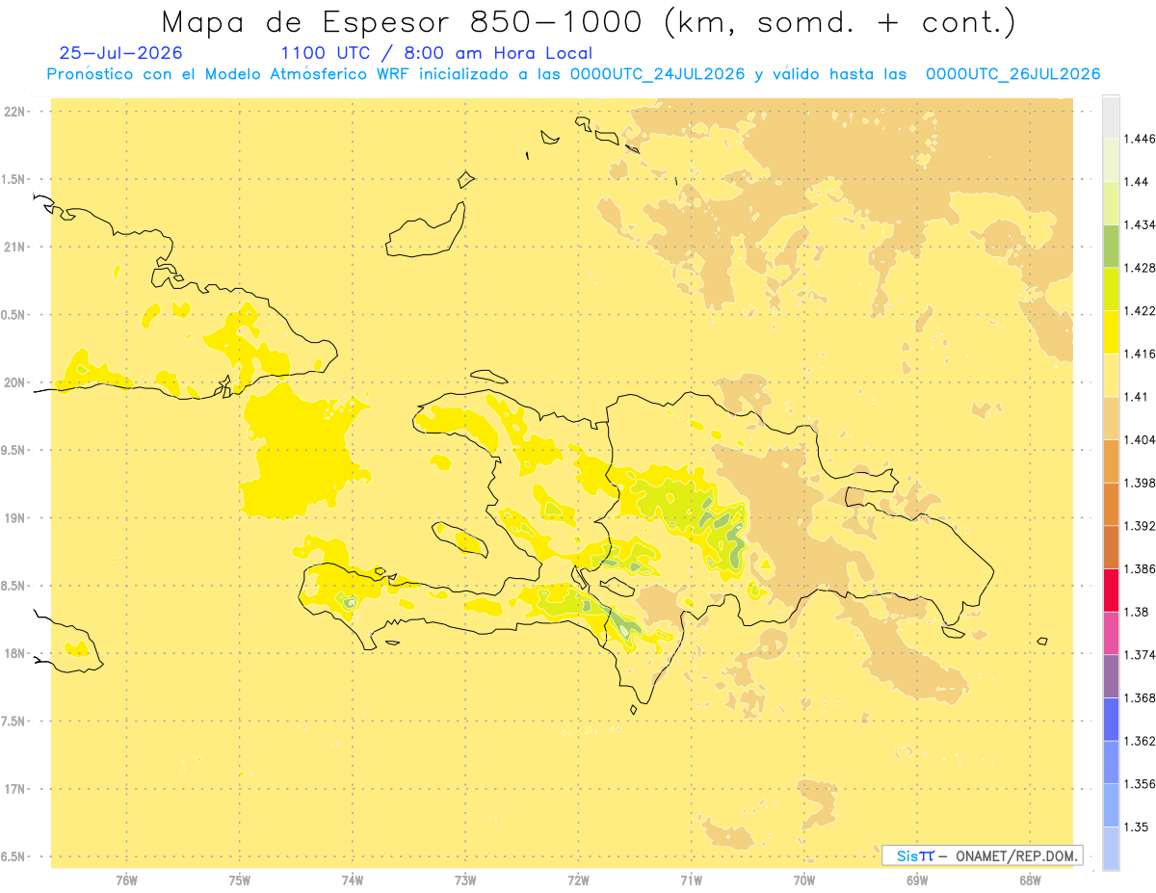Click the 1.434 colorbar value
Image resolution: width=1156 pixels, height=893 pixels.
[x=1142, y=224]
